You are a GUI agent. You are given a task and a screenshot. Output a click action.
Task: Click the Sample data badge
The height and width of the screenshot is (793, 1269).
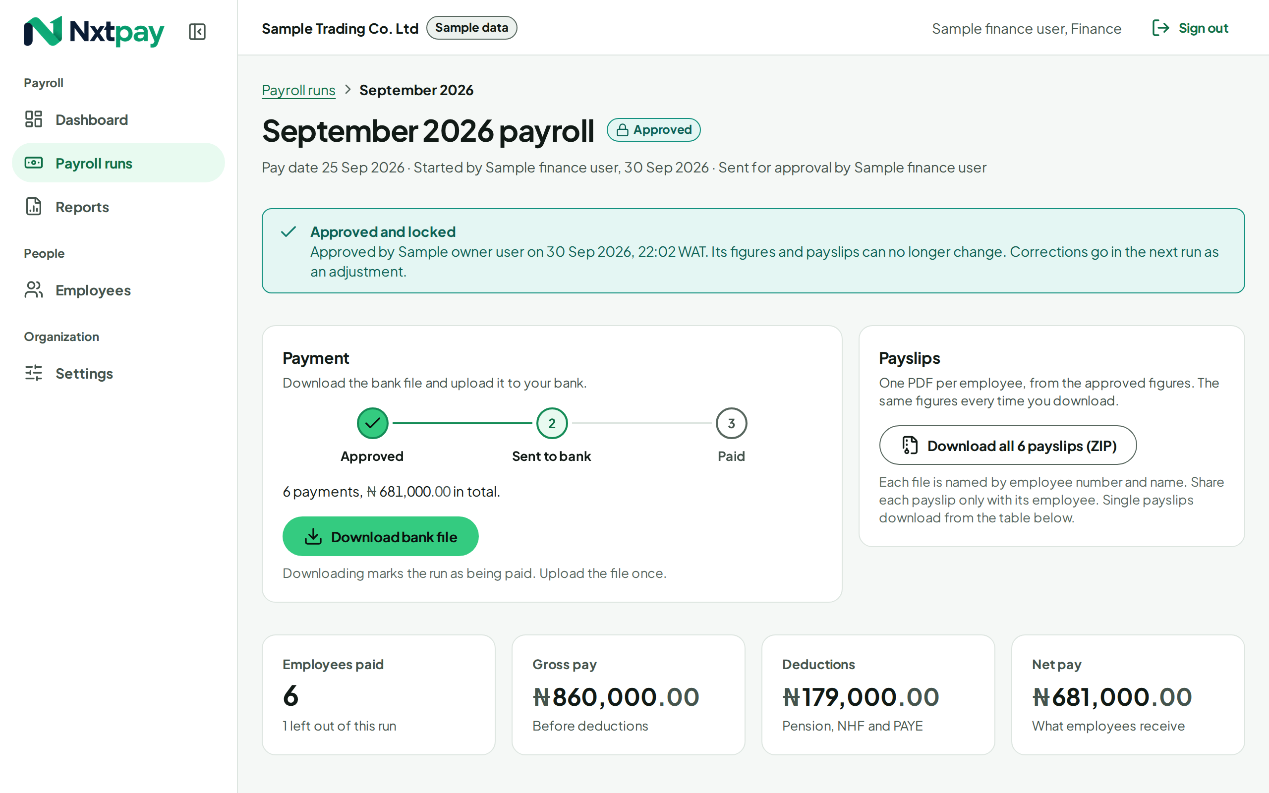pos(471,28)
